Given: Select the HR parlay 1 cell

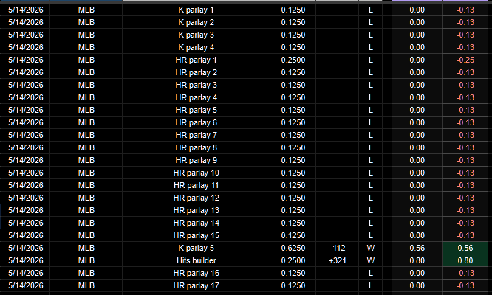Looking at the screenshot, I should tap(196, 60).
